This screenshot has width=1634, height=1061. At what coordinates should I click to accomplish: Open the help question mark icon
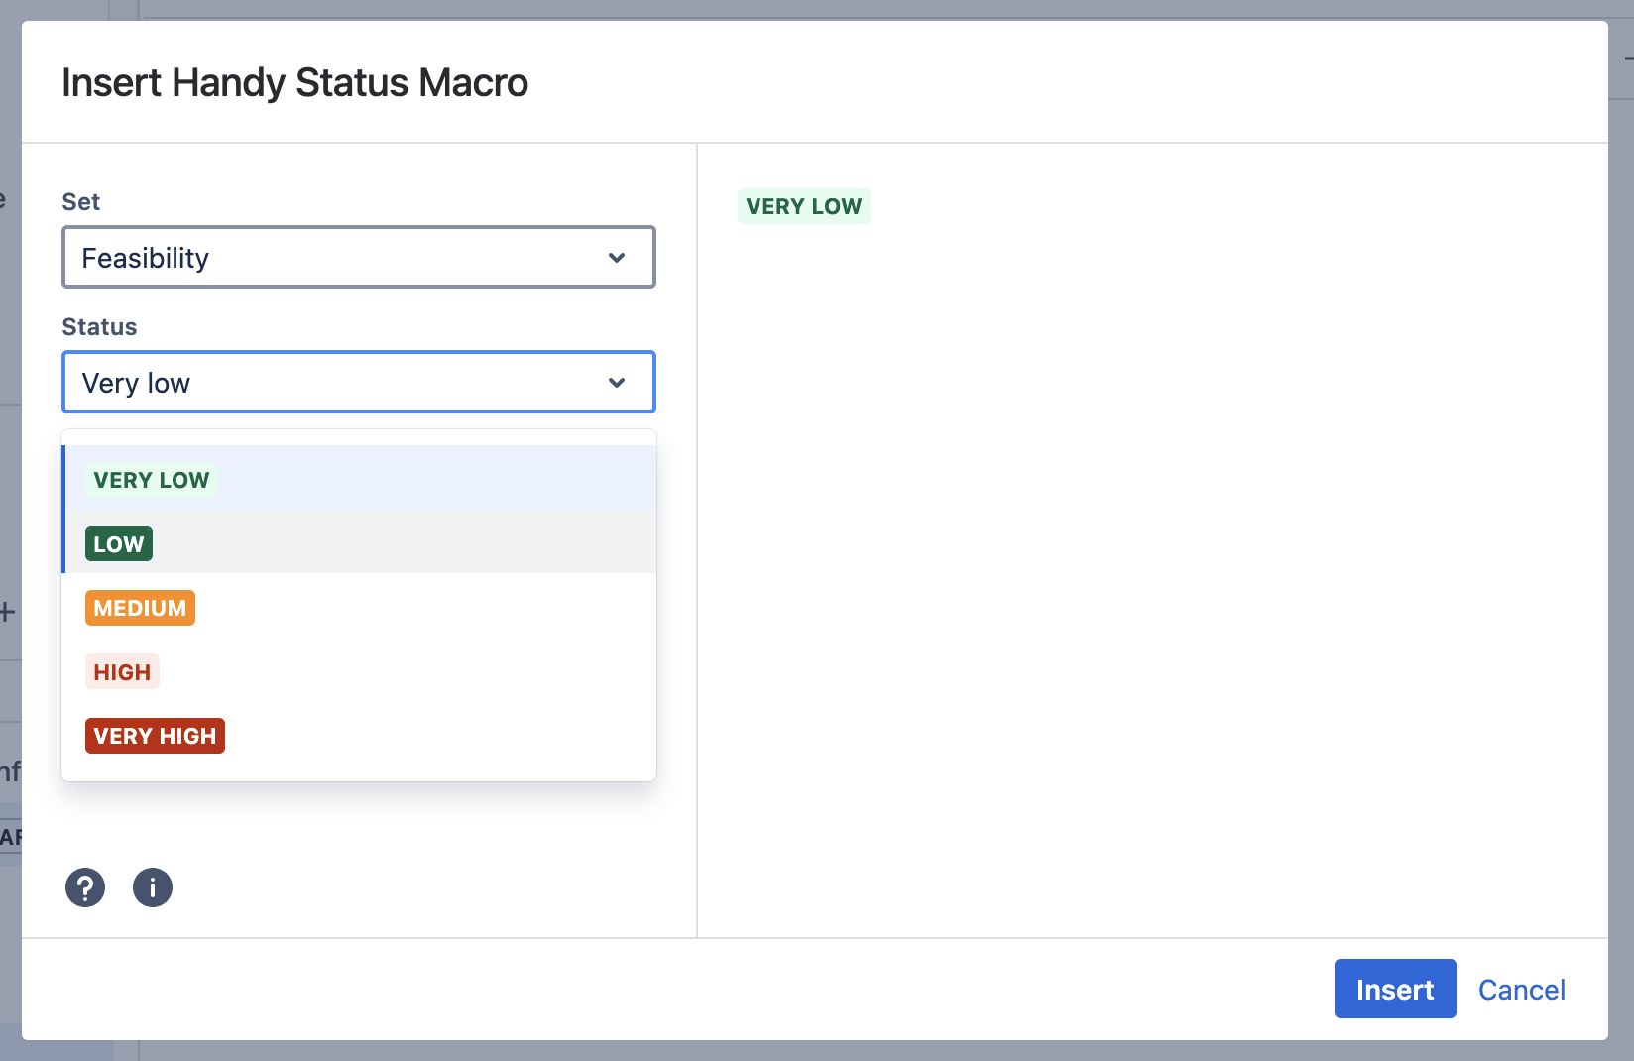[85, 887]
